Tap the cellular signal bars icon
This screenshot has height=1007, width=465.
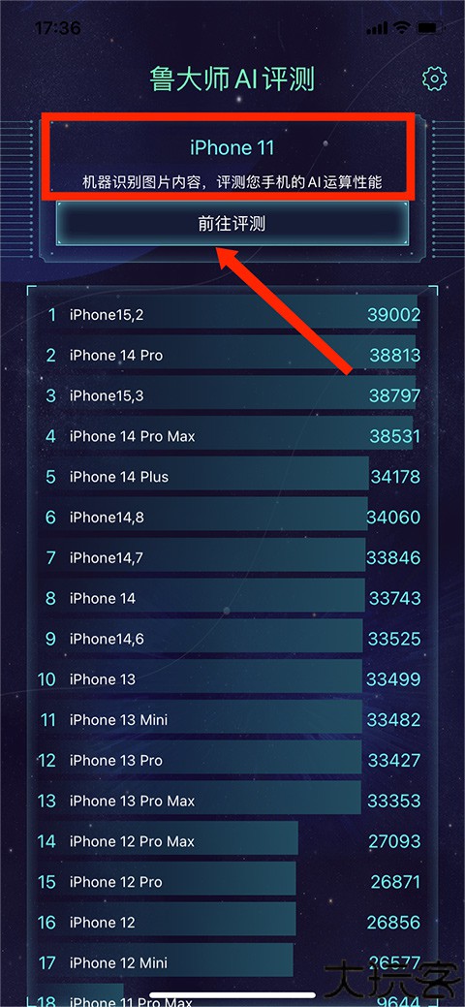377,29
